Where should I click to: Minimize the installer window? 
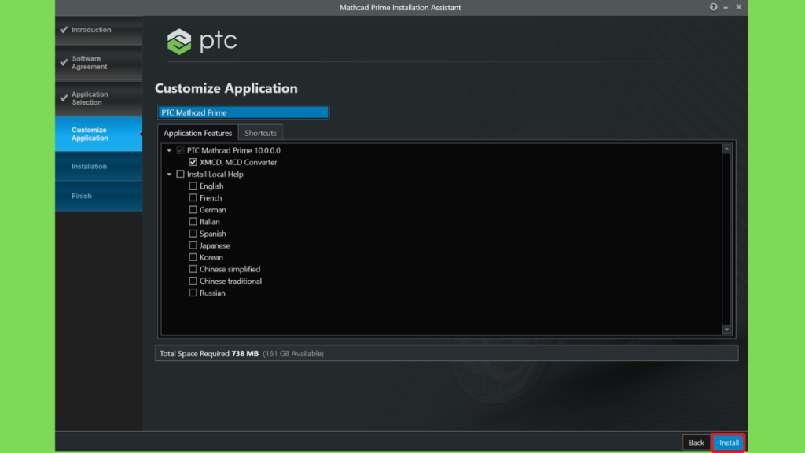click(x=726, y=7)
